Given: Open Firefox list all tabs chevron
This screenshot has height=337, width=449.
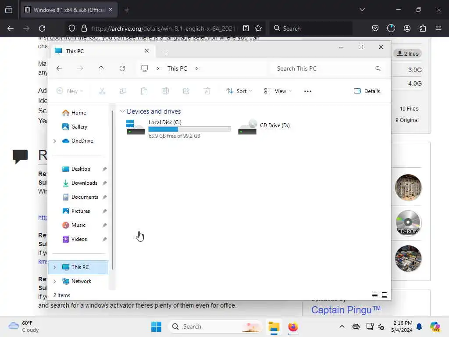Looking at the screenshot, I should (x=362, y=10).
